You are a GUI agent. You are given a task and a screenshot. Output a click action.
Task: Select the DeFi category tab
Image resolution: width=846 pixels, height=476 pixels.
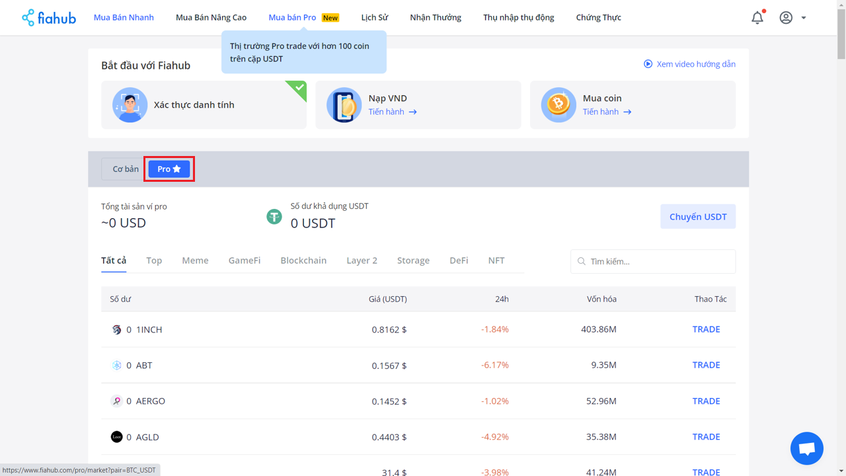coord(459,260)
